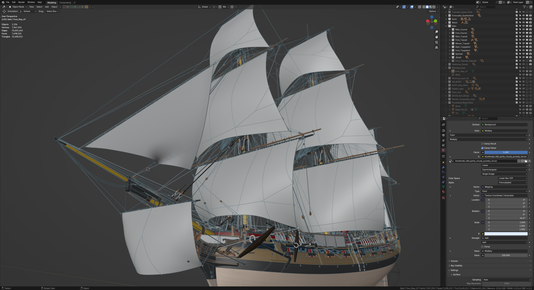
Task: Click the pan hand navigation icon
Action: [436, 37]
